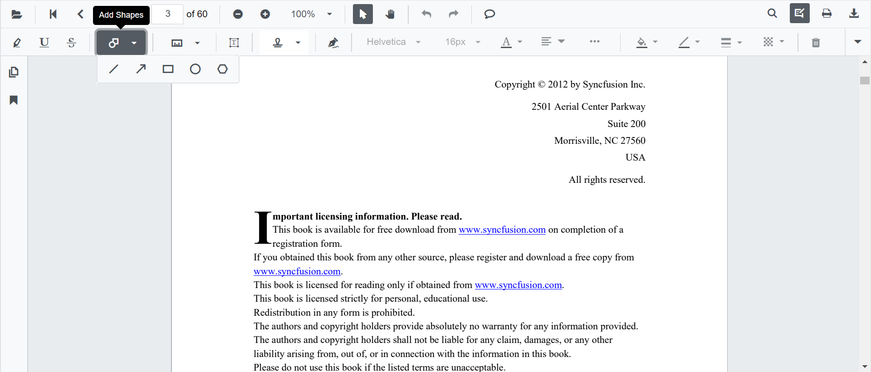871x372 pixels.
Task: Click the Highlight text tool
Action: click(x=17, y=43)
